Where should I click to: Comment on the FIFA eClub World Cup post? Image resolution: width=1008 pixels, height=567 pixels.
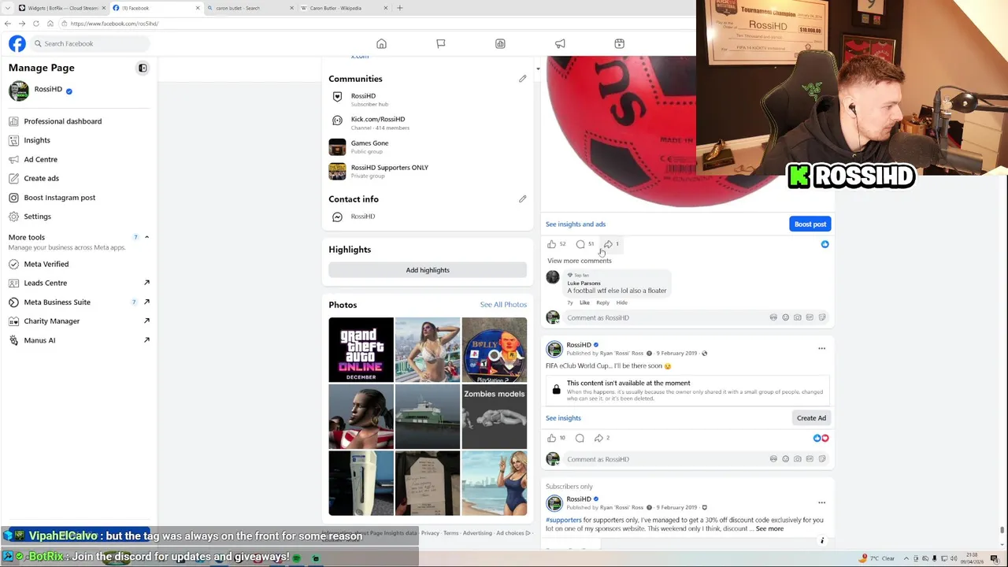(x=580, y=438)
